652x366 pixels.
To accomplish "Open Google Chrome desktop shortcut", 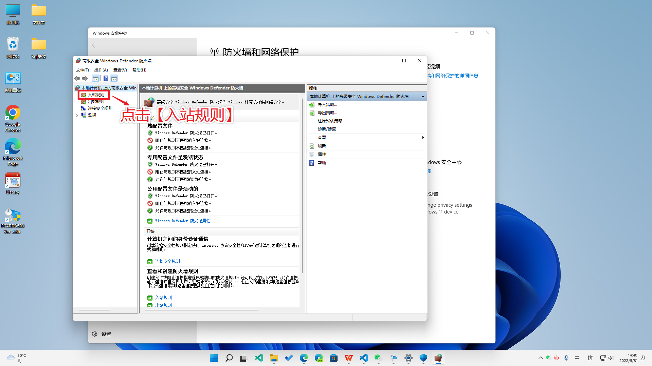I will (x=13, y=119).
